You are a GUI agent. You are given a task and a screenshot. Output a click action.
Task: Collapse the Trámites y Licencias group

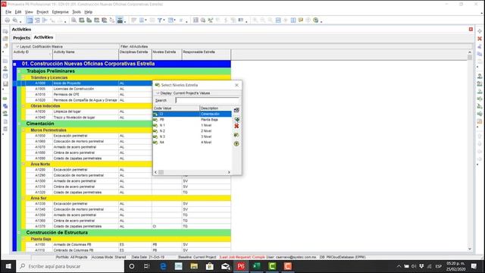click(x=23, y=77)
